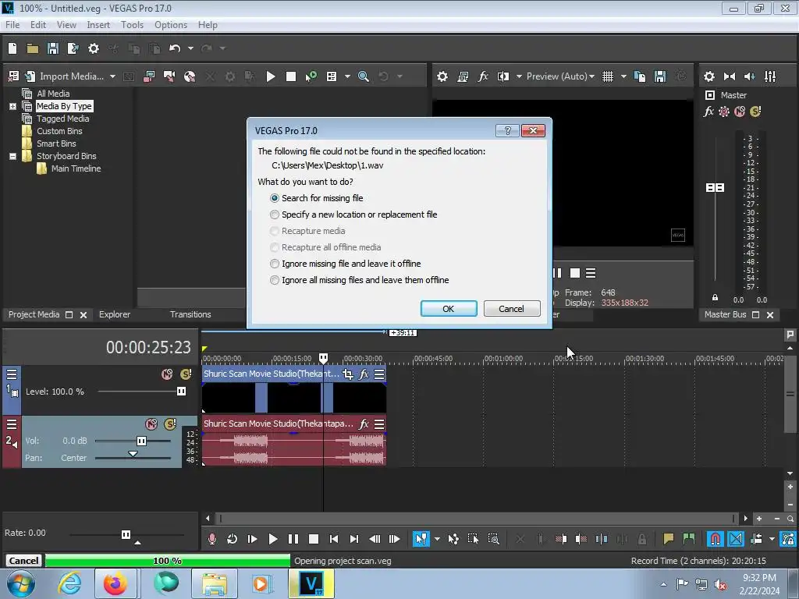Open the Tools menu
Image resolution: width=799 pixels, height=599 pixels.
[132, 25]
